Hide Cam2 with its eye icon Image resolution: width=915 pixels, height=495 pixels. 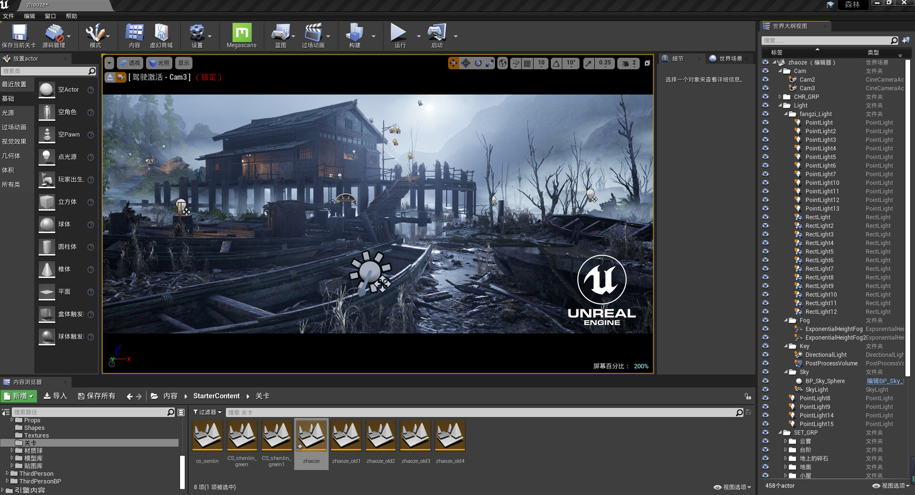765,80
